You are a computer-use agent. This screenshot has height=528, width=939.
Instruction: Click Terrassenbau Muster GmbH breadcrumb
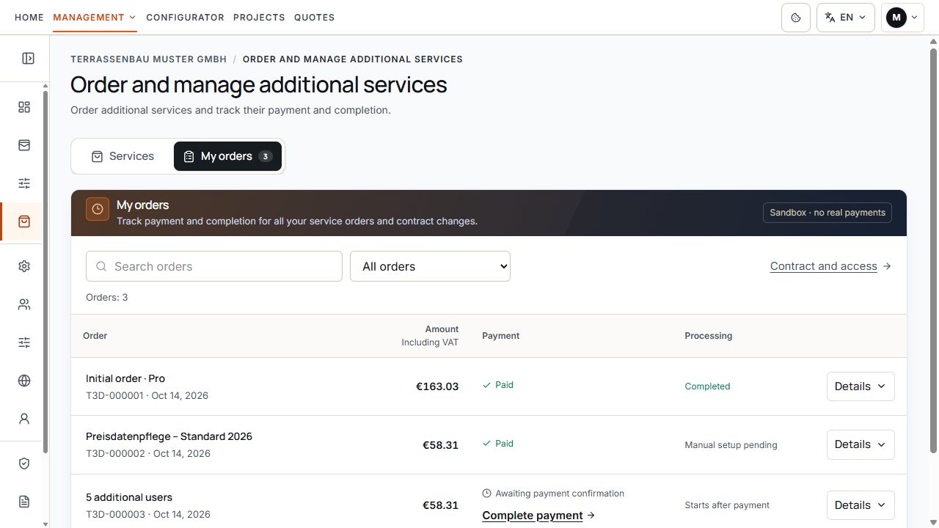(149, 59)
